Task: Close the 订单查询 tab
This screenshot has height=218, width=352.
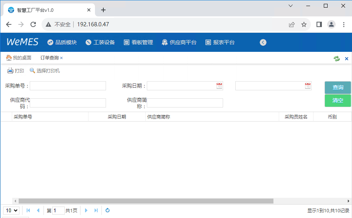Action: click(x=61, y=58)
